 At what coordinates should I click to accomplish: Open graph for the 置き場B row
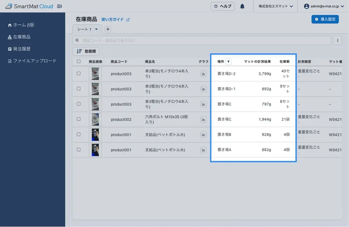(203, 135)
